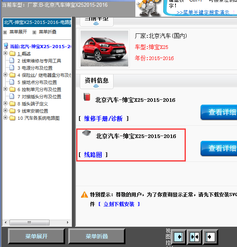Image resolution: width=237 pixels, height=247 pixels.
Task: Click 查看详细 button for 线路图
Action: coord(219,148)
